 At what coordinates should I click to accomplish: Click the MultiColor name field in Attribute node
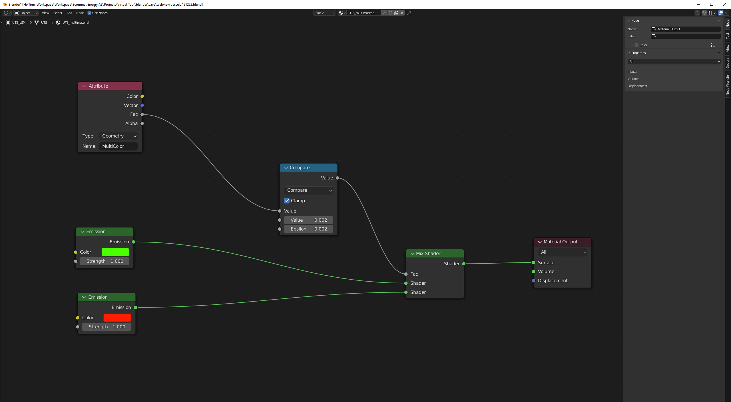(118, 146)
